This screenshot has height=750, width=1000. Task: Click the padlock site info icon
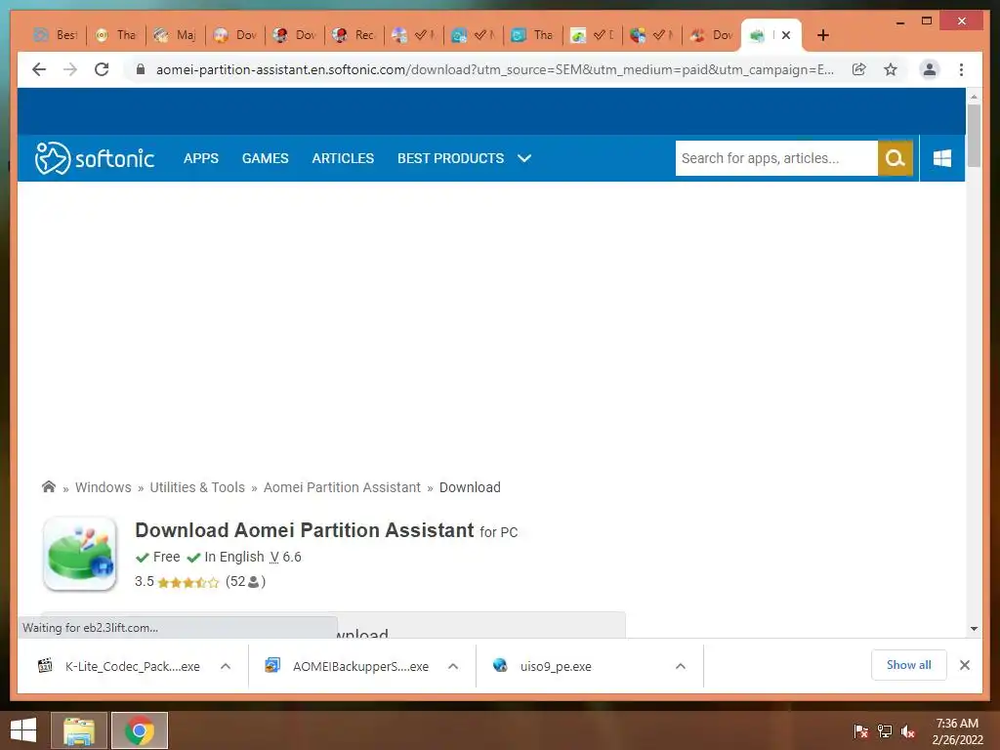coord(141,69)
